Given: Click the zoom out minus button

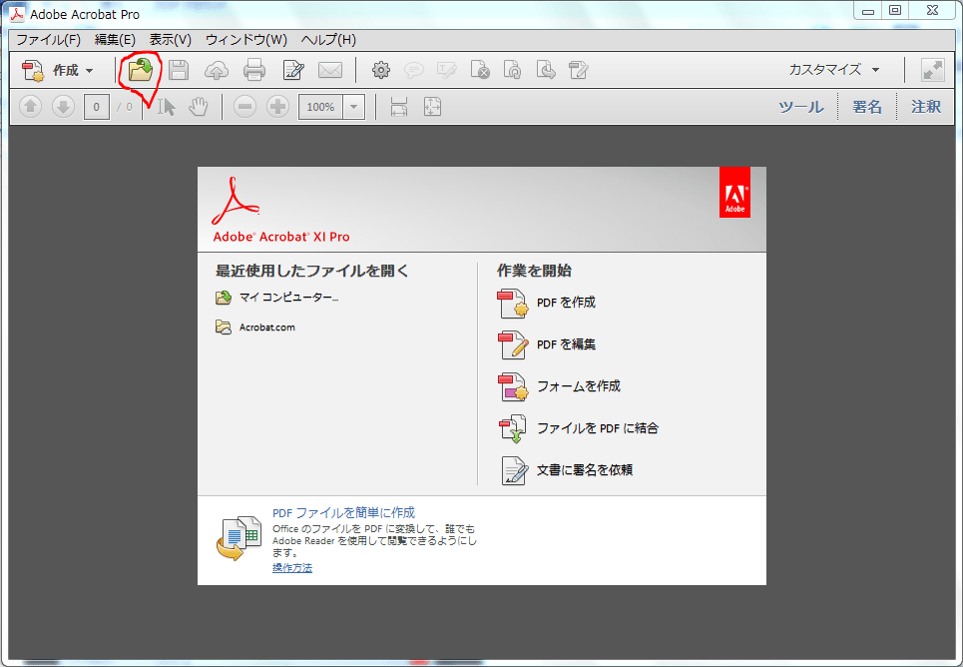Looking at the screenshot, I should coord(244,107).
